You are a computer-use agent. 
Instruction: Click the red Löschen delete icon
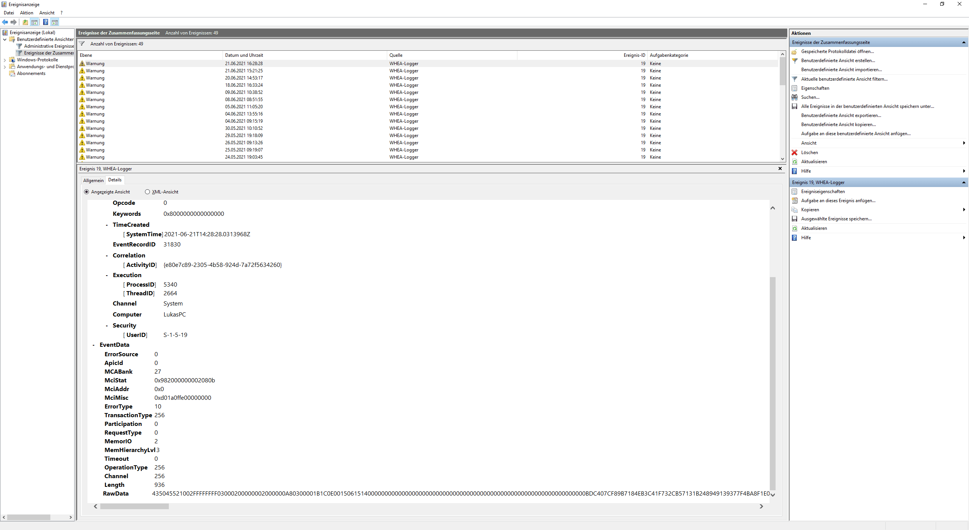click(795, 153)
